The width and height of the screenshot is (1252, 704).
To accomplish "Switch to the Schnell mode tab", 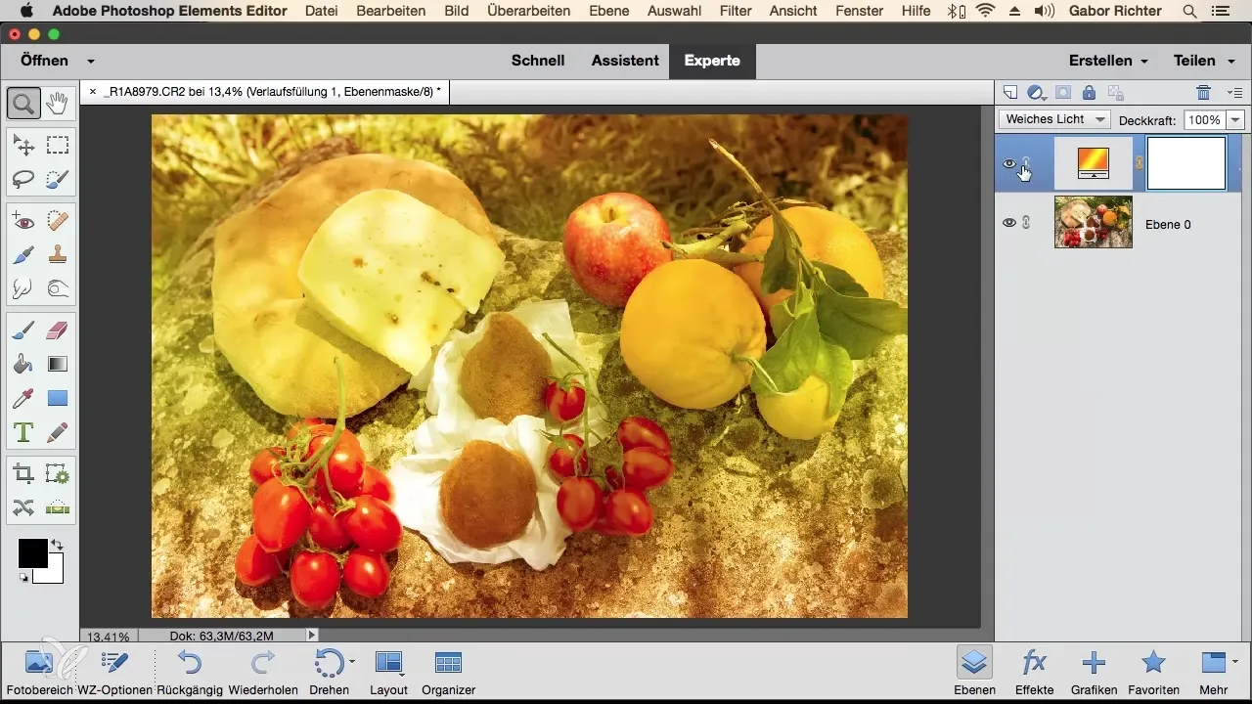I will click(538, 61).
